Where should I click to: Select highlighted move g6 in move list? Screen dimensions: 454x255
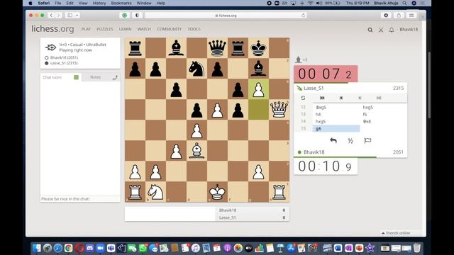[x=336, y=129]
